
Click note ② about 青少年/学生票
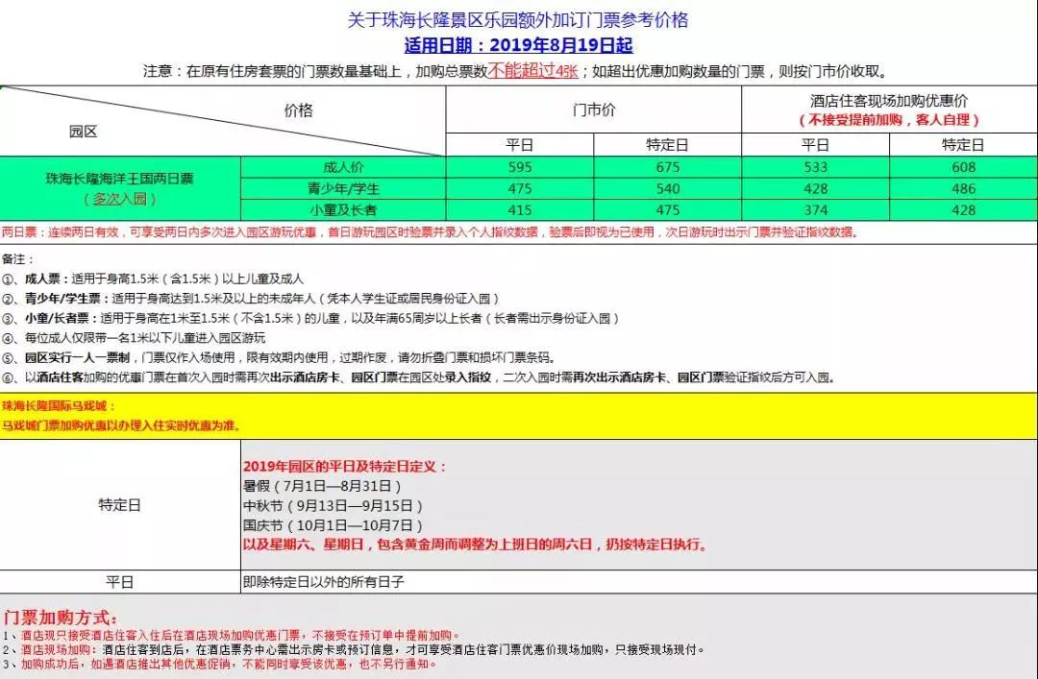(251, 299)
